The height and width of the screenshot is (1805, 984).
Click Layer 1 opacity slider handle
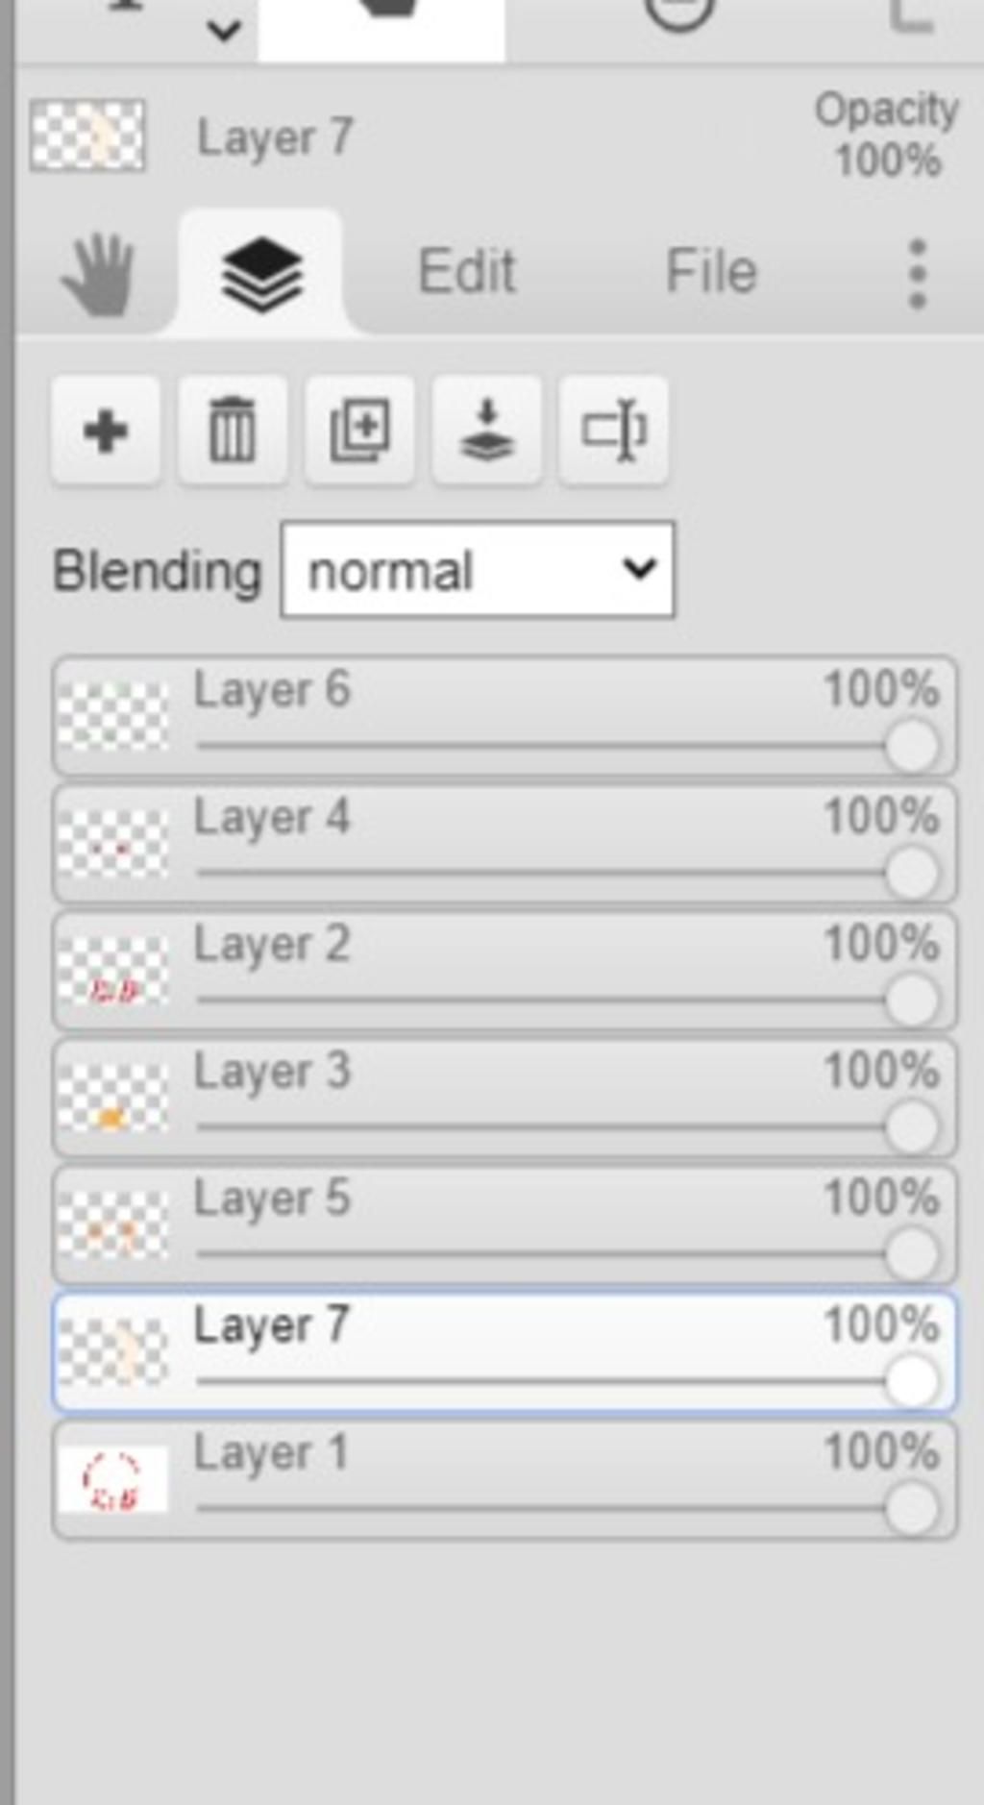pos(911,1507)
